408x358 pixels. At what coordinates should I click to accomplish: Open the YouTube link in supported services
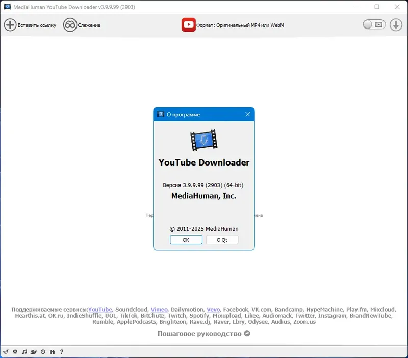tap(100, 310)
